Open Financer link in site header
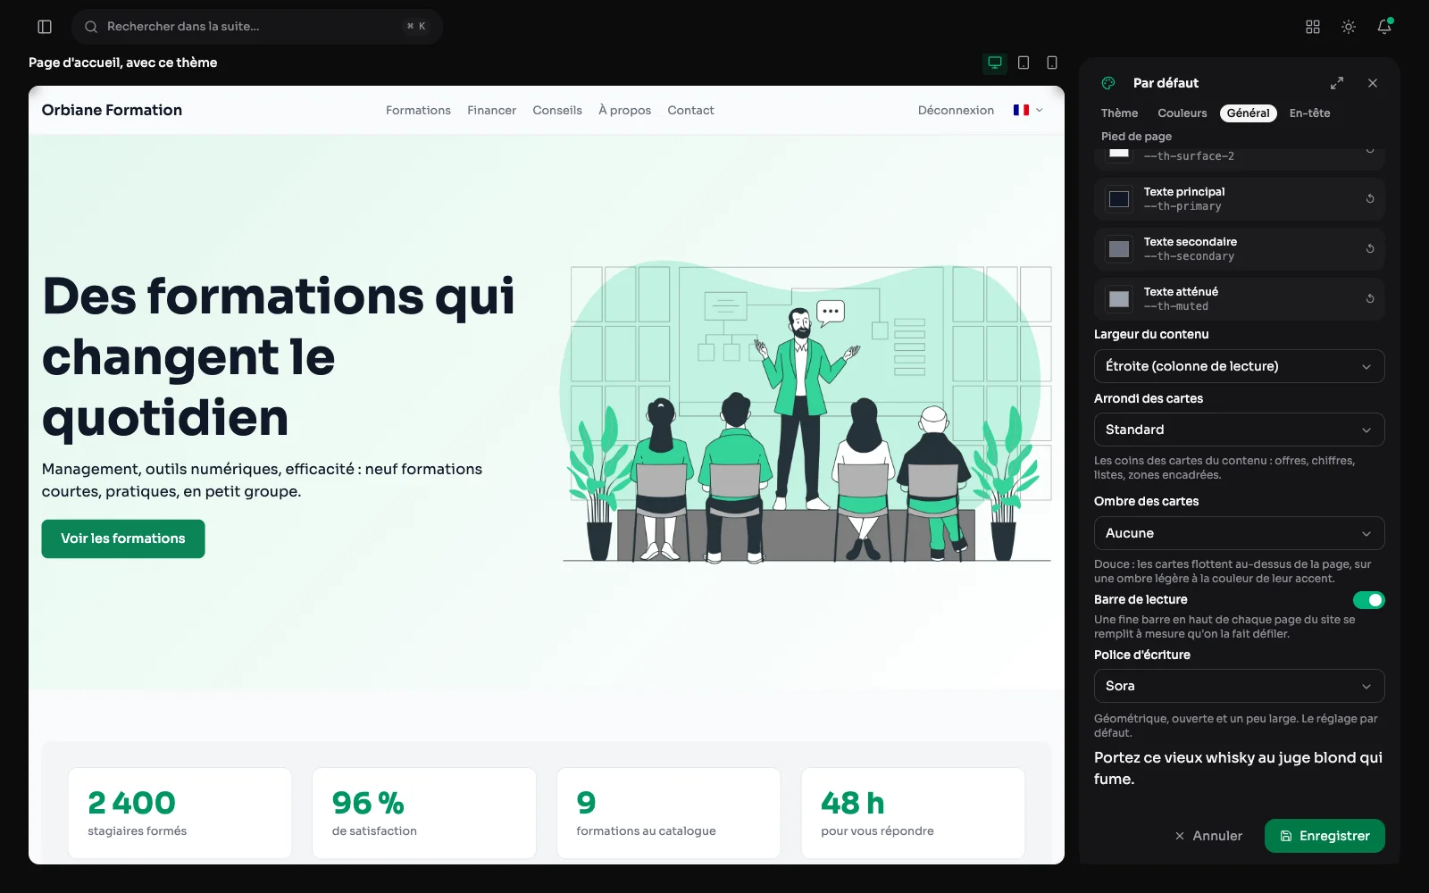This screenshot has height=893, width=1429. 491,110
